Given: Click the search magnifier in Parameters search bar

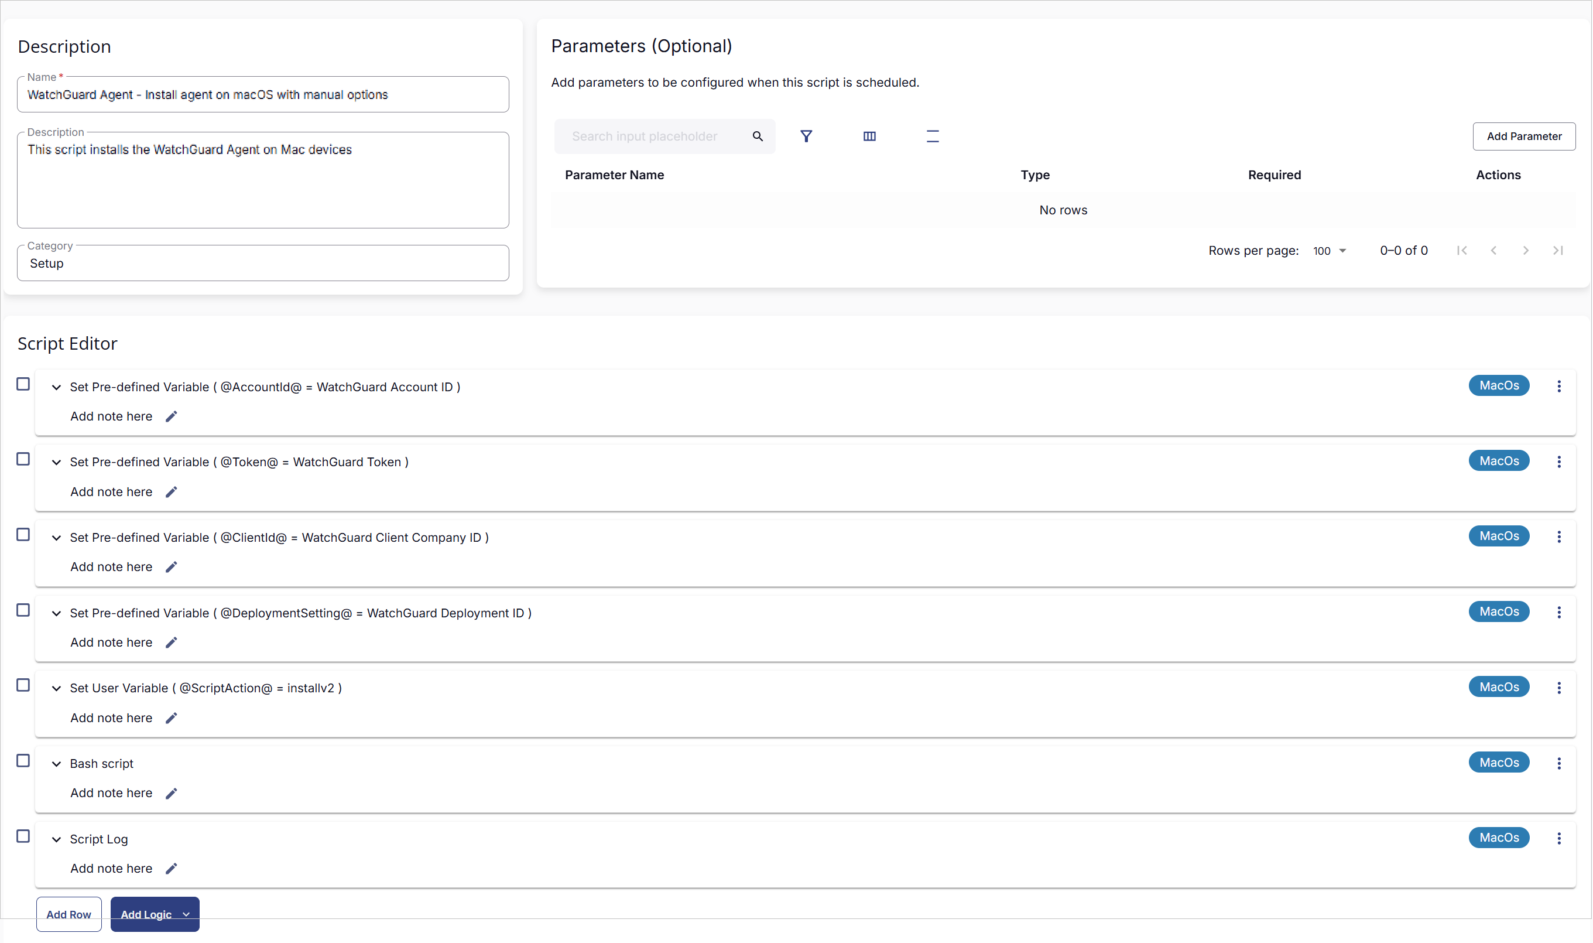Looking at the screenshot, I should coord(757,136).
